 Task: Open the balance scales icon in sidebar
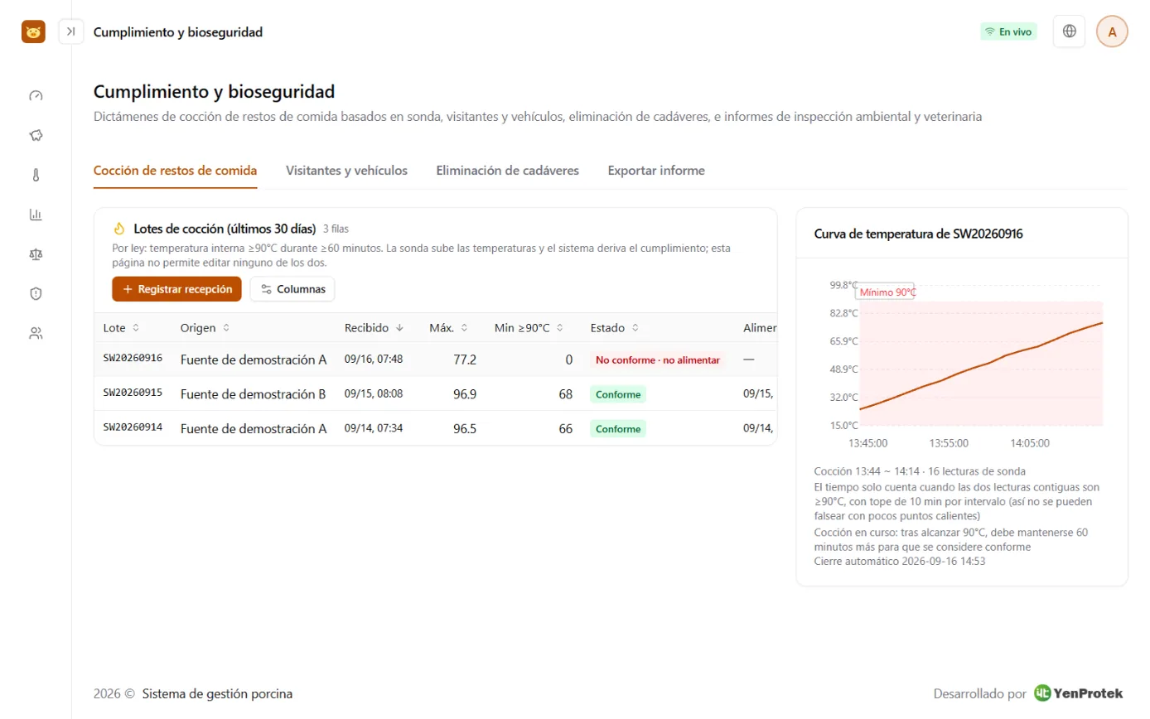[x=36, y=254]
